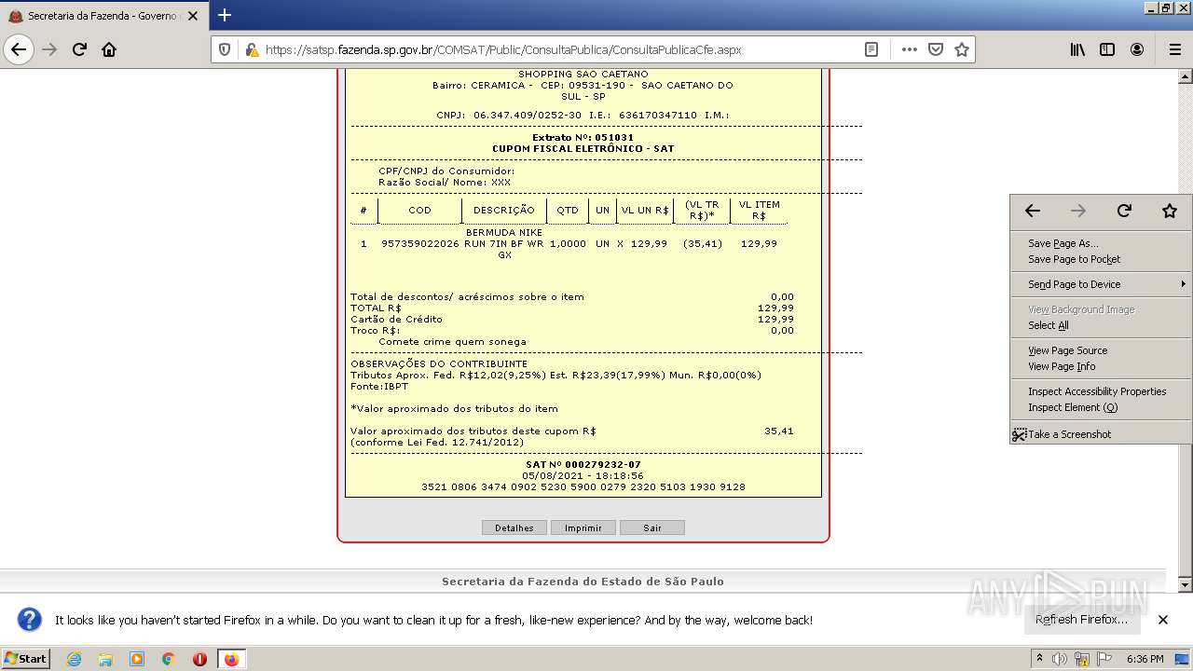1193x671 pixels.
Task: Click the blue question mark notification icon
Action: tap(30, 620)
